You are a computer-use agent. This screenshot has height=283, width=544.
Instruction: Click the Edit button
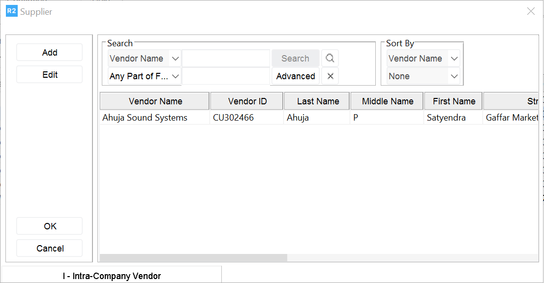click(x=50, y=75)
